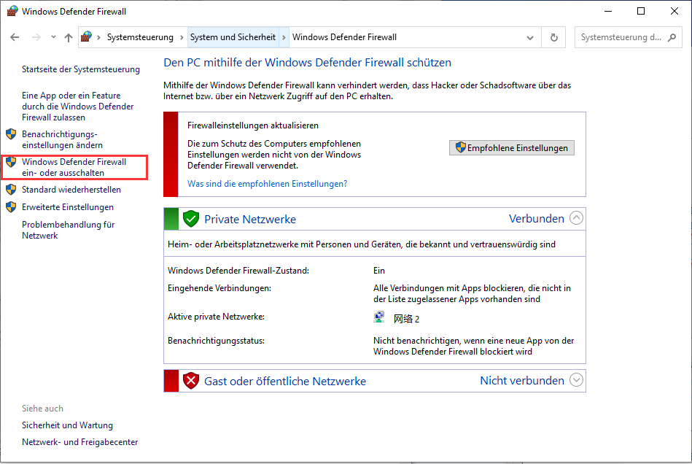Click the network icon beside 网络 2
The image size is (692, 464).
point(378,317)
